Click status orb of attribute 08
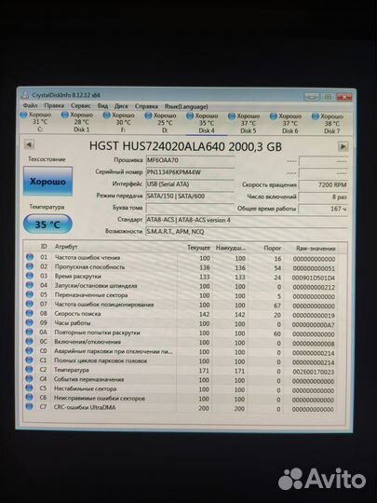This screenshot has height=503, width=377. pyautogui.click(x=30, y=313)
